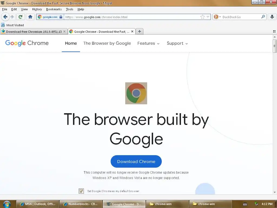Viewport: 277px width, 208px height.
Task: Focus the DuckDuckGo search field
Action: [x=241, y=17]
